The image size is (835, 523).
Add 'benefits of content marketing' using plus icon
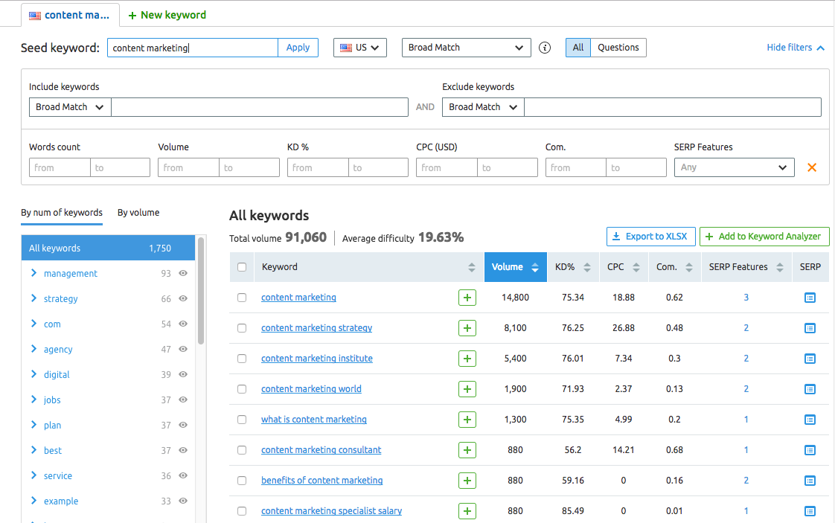click(467, 481)
